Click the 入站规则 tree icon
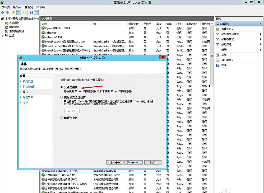Viewport: 264px width, 193px height. tap(7, 23)
